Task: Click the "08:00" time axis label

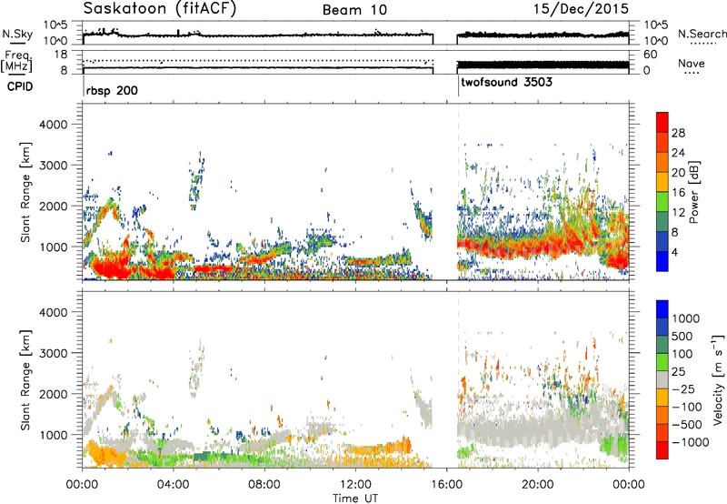Action: tap(264, 485)
